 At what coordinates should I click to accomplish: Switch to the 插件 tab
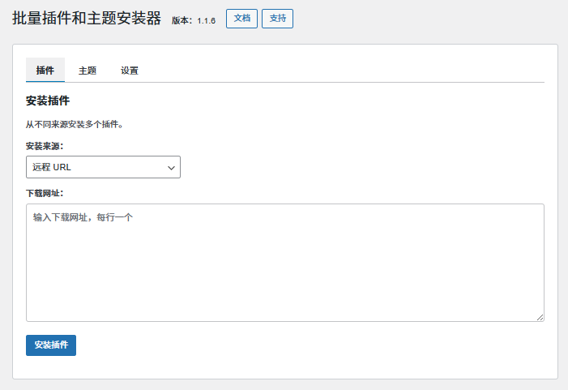pyautogui.click(x=45, y=71)
